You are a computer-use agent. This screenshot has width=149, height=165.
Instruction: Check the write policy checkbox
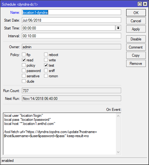click(x=46, y=60)
